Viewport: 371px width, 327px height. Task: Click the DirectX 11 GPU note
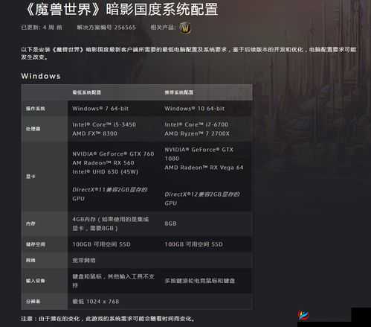(x=110, y=194)
